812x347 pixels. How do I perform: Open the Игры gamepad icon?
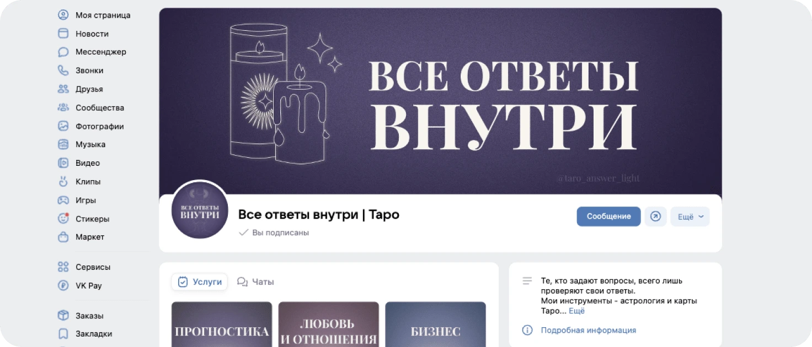click(63, 200)
